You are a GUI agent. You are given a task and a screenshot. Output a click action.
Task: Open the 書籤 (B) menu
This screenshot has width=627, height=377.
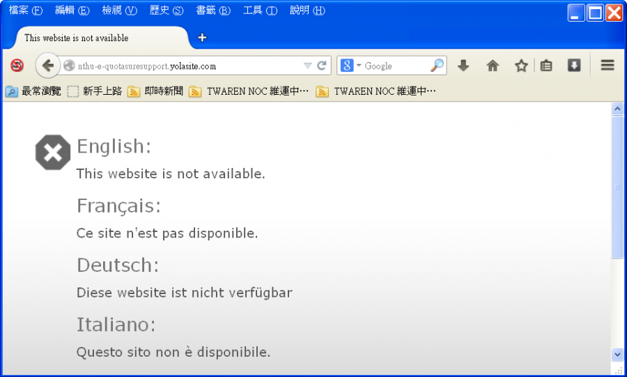212,10
